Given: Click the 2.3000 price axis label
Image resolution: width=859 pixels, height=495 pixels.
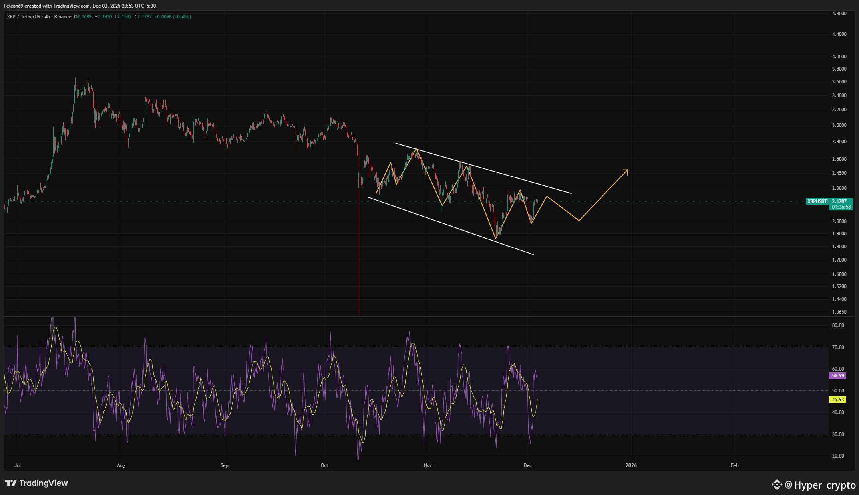Looking at the screenshot, I should pyautogui.click(x=839, y=188).
